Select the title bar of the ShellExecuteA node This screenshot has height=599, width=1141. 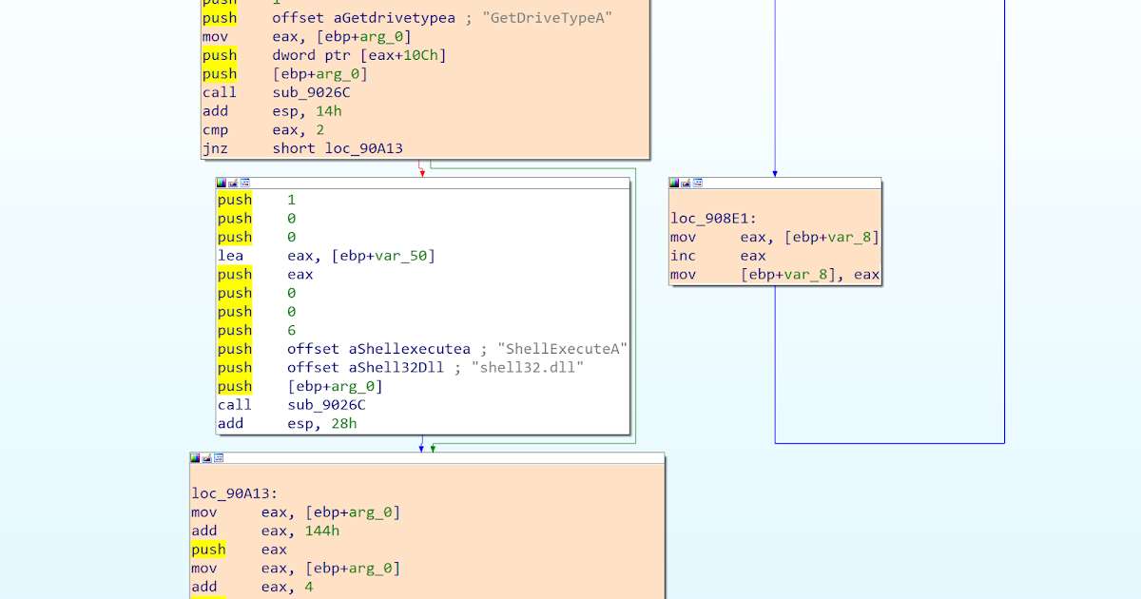[x=422, y=183]
